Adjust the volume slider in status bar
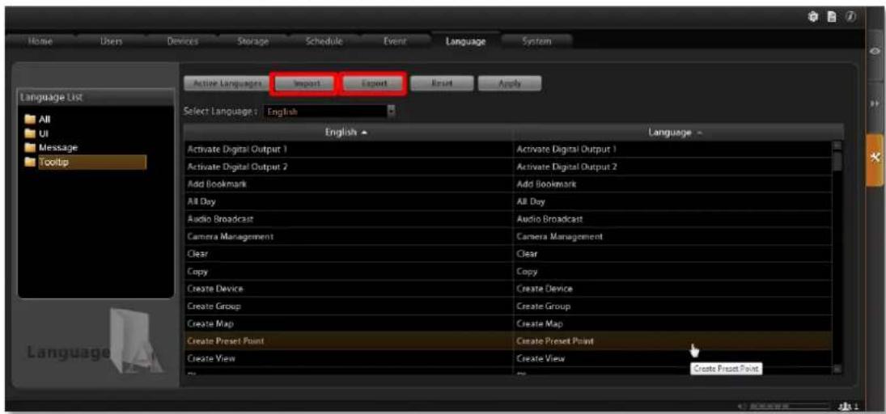 click(x=788, y=406)
